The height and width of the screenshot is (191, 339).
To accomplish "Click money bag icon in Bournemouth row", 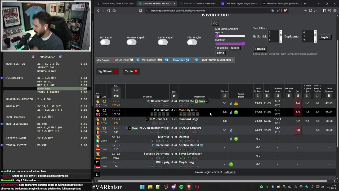I will pos(236,103).
